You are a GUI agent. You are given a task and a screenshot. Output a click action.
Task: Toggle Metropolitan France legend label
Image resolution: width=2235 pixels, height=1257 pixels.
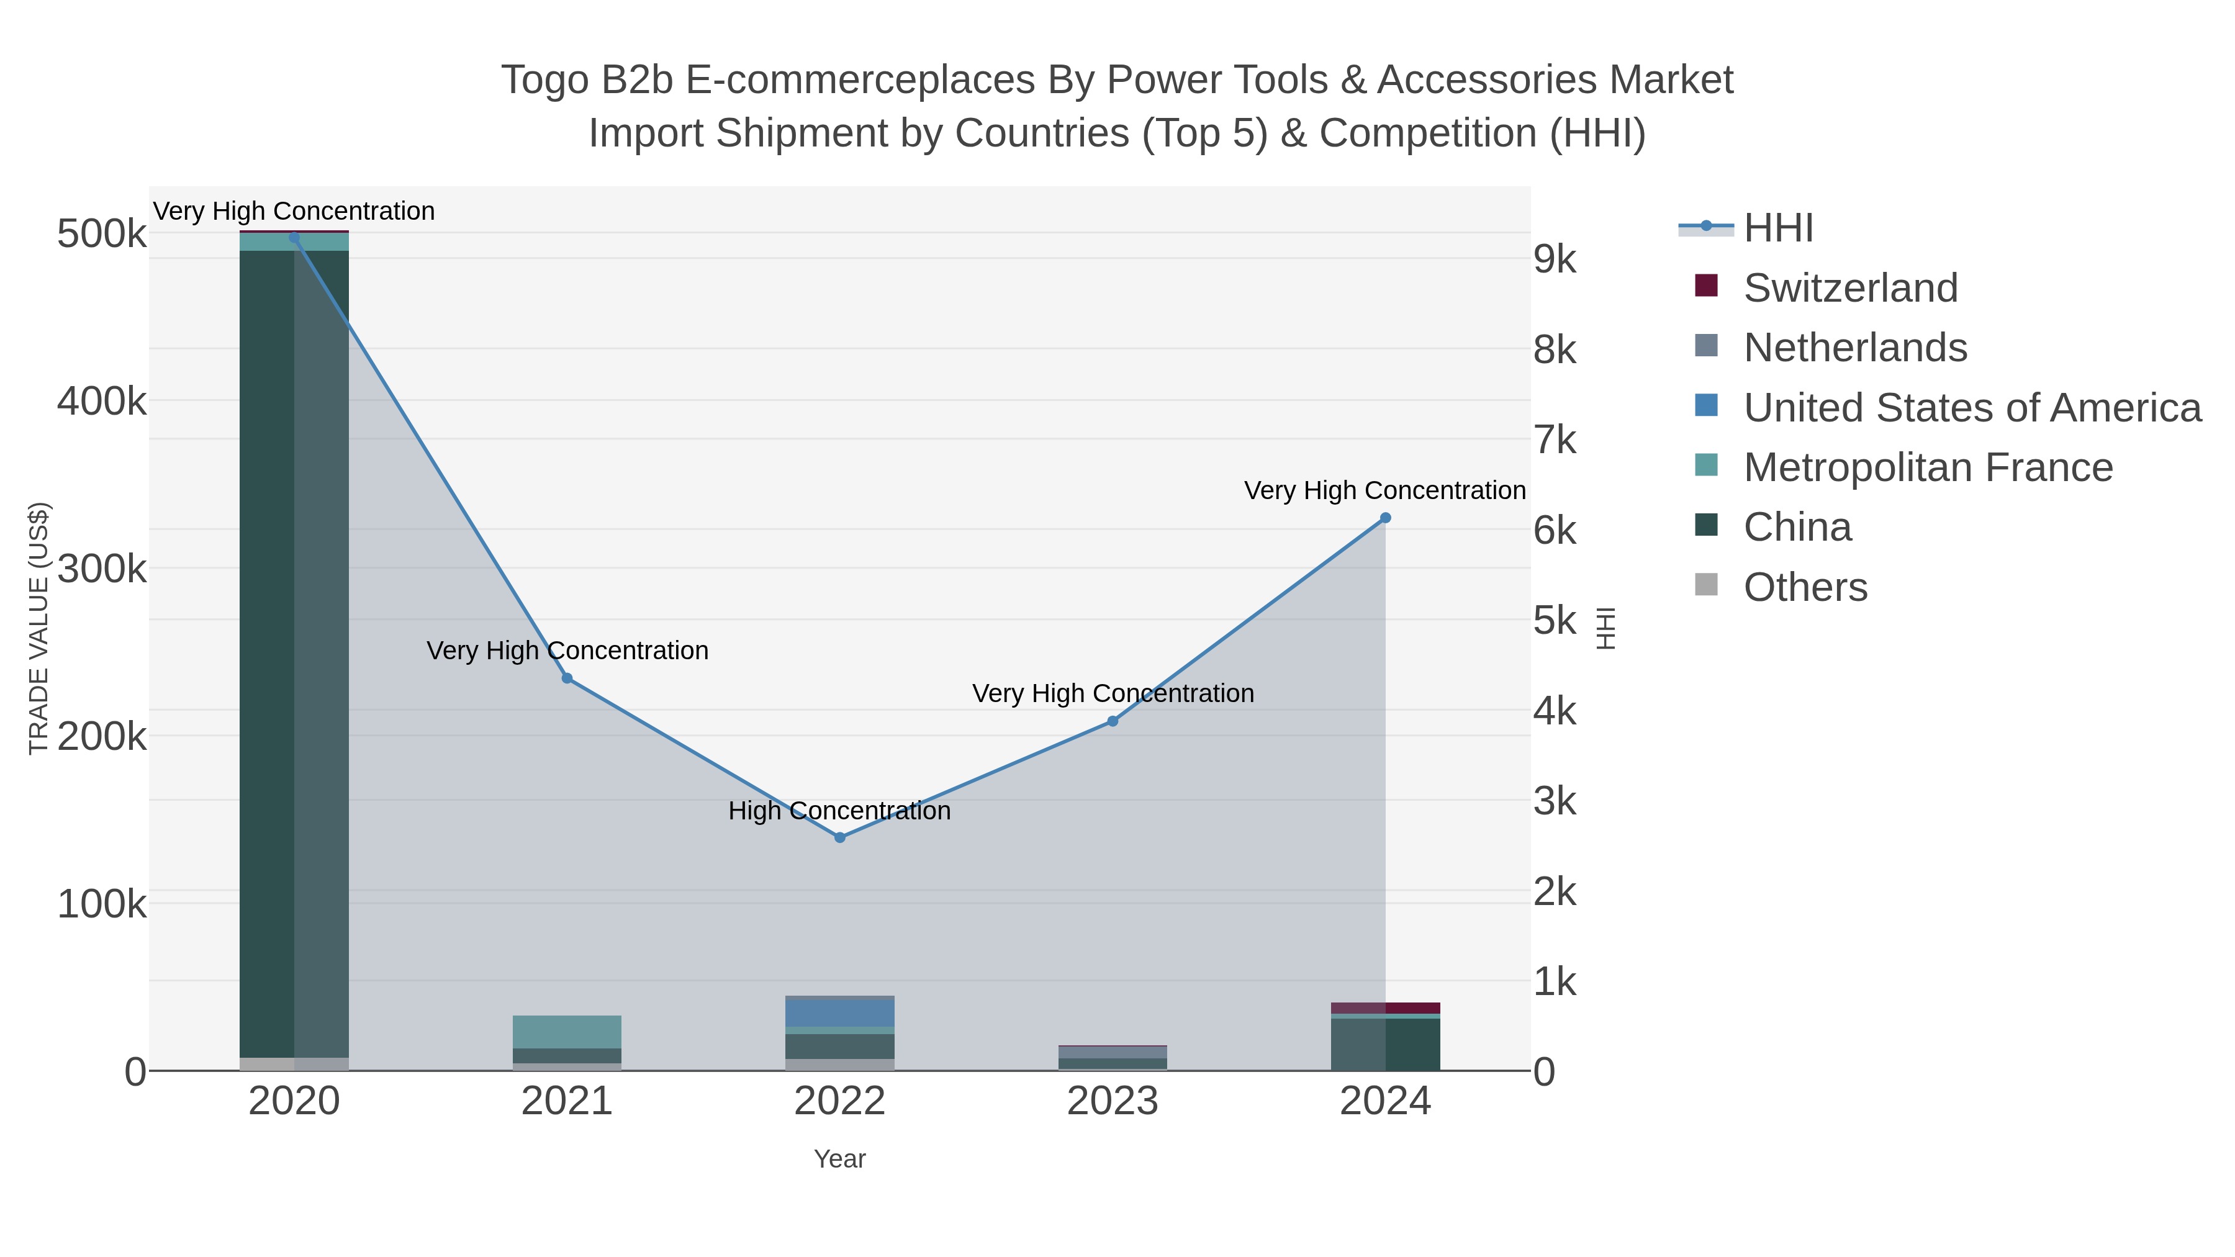tap(1928, 467)
